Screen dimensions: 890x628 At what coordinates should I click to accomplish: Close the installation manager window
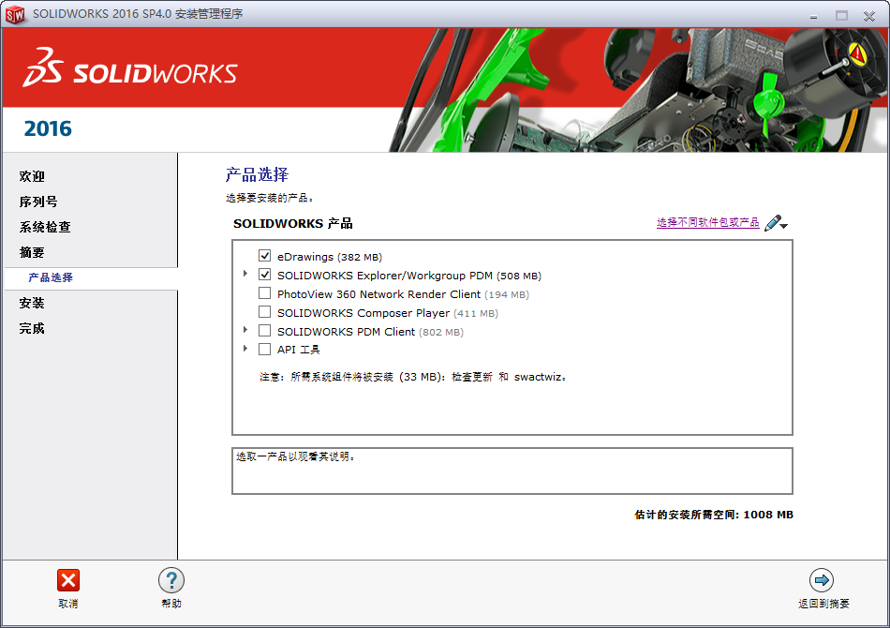coord(869,16)
